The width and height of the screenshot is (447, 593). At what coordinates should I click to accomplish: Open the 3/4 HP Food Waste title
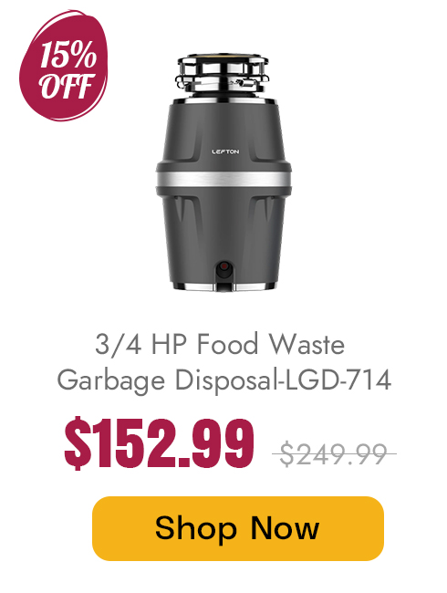(220, 344)
